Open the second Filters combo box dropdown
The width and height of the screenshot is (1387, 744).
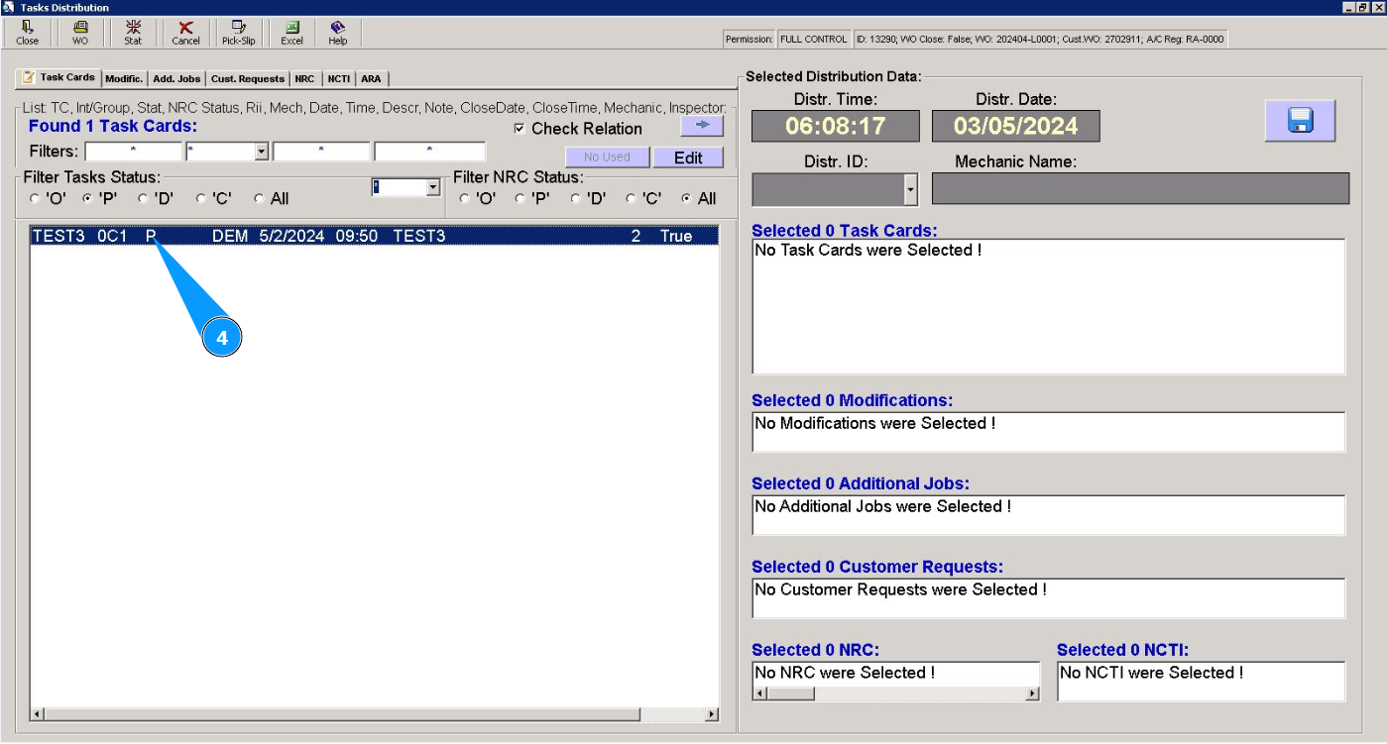pyautogui.click(x=262, y=152)
